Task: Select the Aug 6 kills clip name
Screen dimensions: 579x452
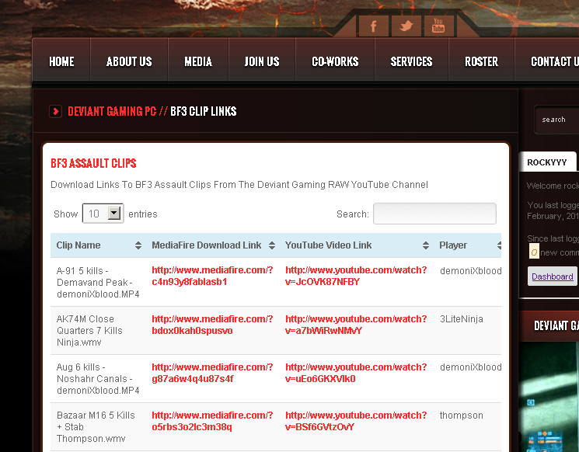Action: click(98, 378)
